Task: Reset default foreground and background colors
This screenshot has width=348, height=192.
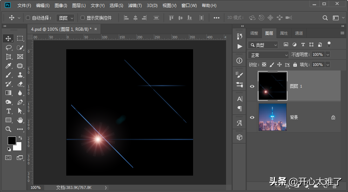Action: click(x=9, y=149)
